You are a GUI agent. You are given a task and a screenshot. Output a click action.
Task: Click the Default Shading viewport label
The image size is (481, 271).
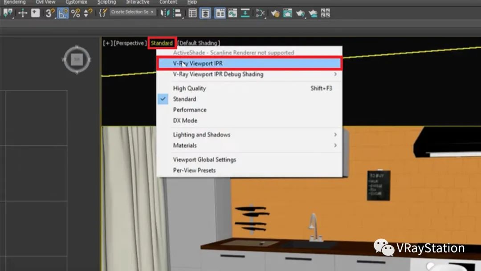[198, 43]
